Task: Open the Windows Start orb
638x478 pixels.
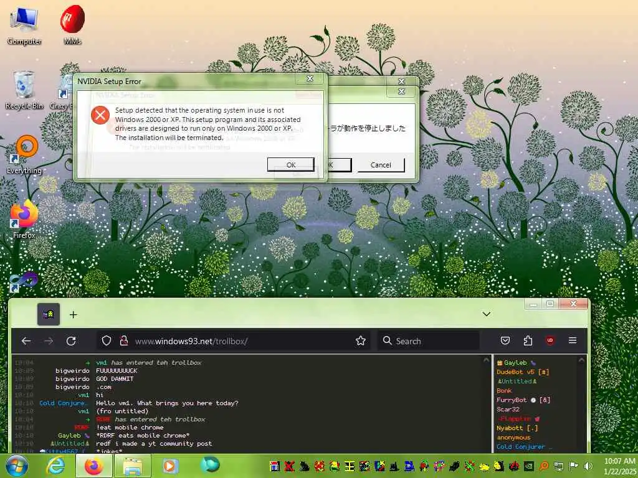Action: pos(16,466)
